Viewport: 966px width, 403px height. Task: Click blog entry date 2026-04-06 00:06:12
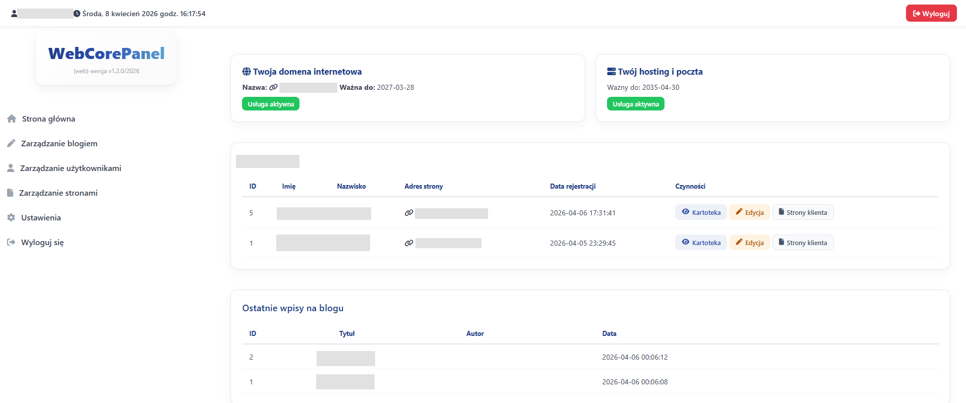coord(635,357)
